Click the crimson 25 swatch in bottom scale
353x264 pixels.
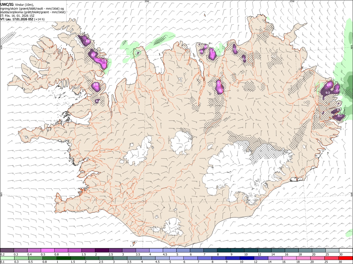click(331, 258)
